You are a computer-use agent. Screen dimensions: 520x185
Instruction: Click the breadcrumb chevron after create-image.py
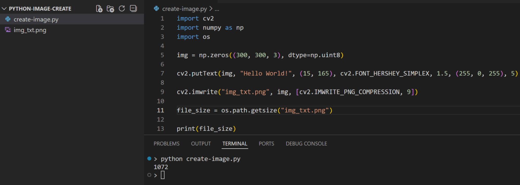point(211,9)
